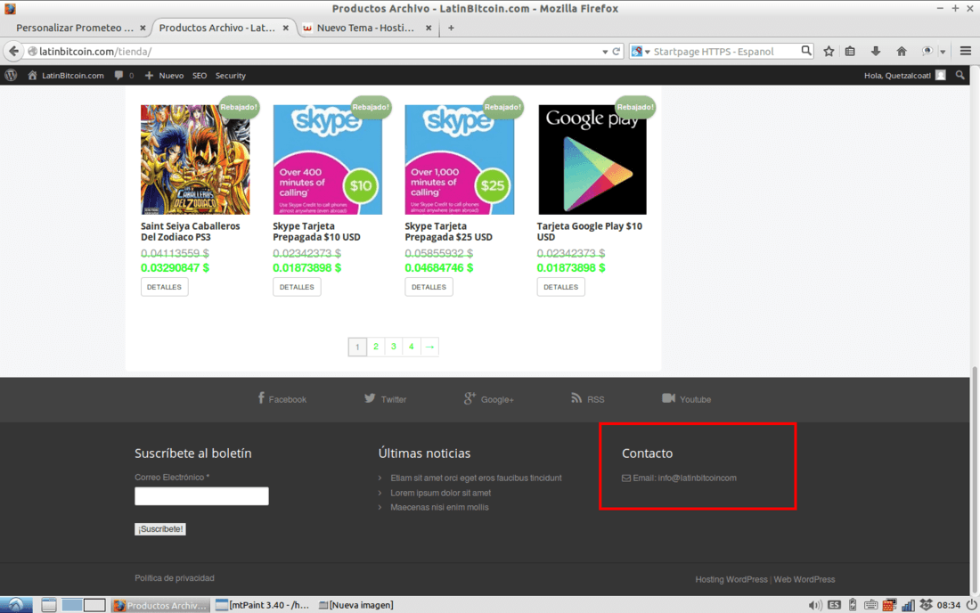Go to the Firefox home page icon

(x=902, y=52)
